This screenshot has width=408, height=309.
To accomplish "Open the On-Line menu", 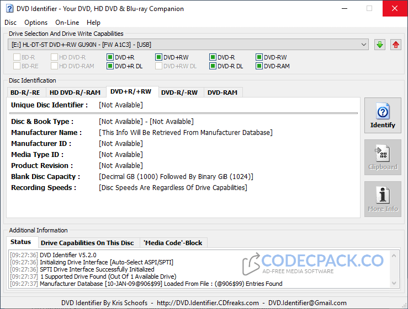I will click(x=67, y=23).
